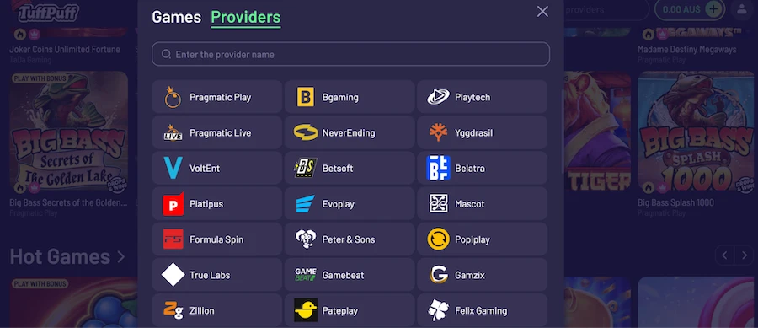
Task: Click the Evoplay blue E logo
Action: click(306, 204)
